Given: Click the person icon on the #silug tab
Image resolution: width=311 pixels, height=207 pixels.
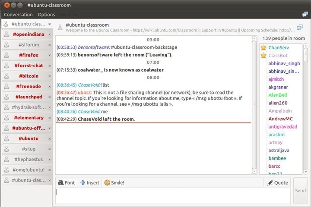Looking at the screenshot, I should point(6,149).
